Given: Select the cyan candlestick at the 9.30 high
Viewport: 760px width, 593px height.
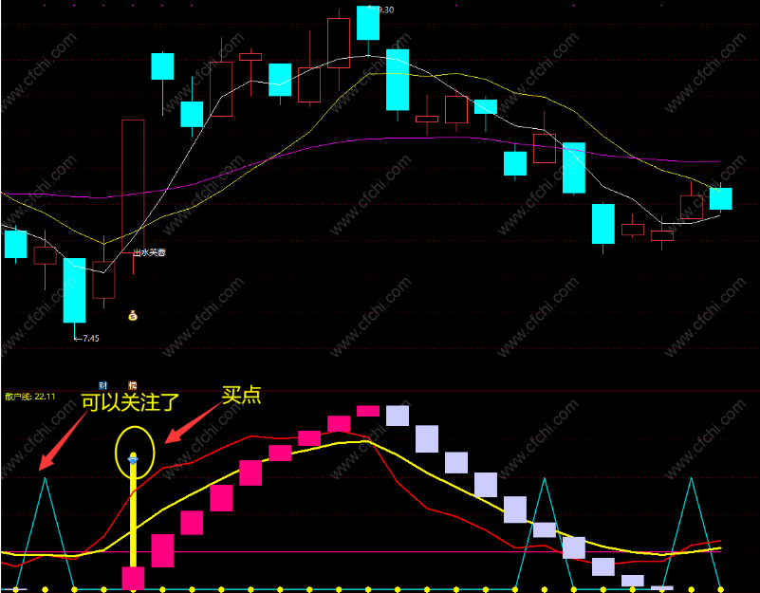Looking at the screenshot, I should (368, 24).
